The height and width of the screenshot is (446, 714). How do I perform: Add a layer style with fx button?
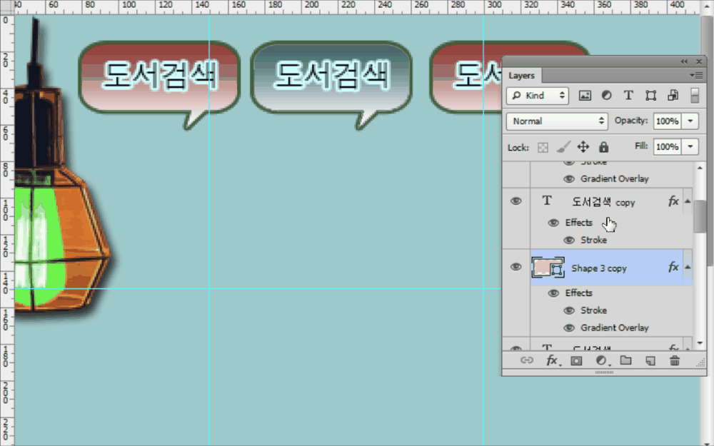tap(553, 360)
